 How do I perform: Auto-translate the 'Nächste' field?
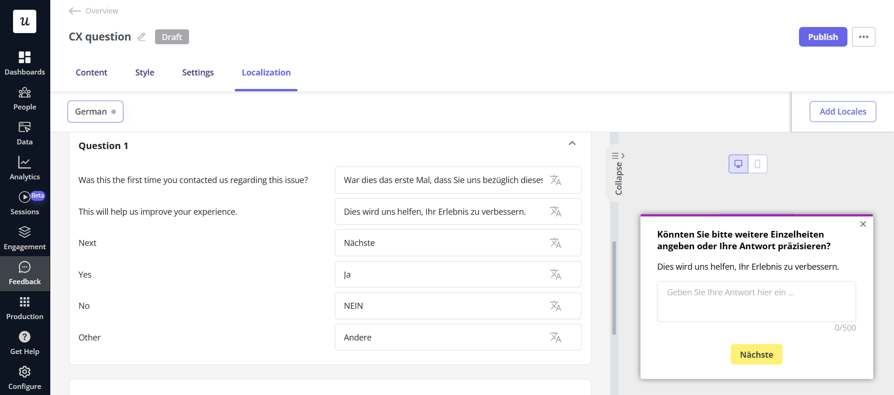[x=555, y=243]
